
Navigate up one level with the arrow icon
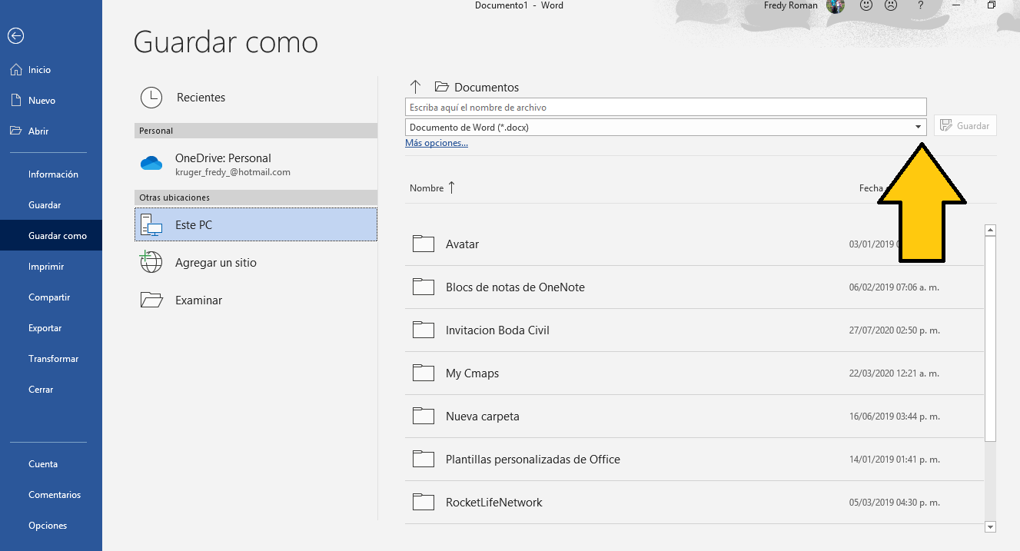tap(415, 86)
